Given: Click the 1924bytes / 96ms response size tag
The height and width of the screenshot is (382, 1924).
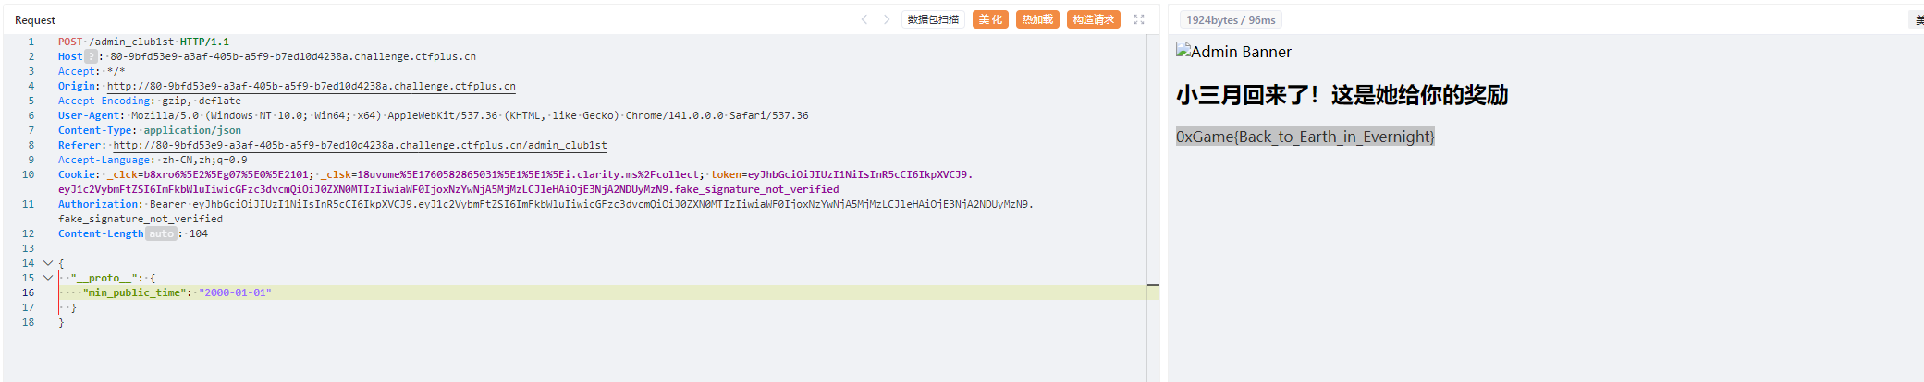Looking at the screenshot, I should pos(1230,20).
